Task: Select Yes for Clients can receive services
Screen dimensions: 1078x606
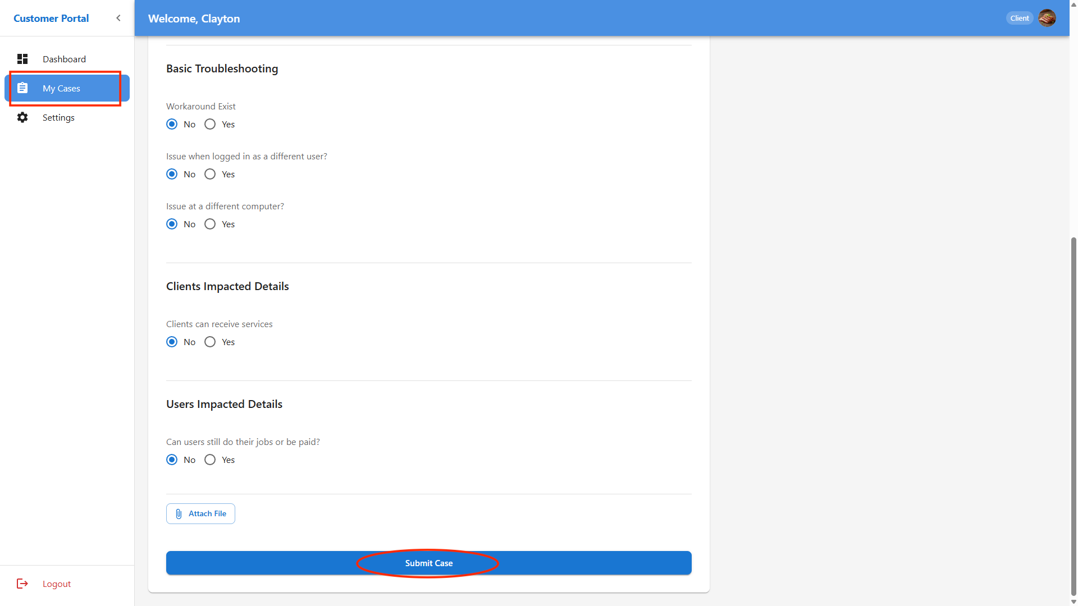Action: click(210, 342)
